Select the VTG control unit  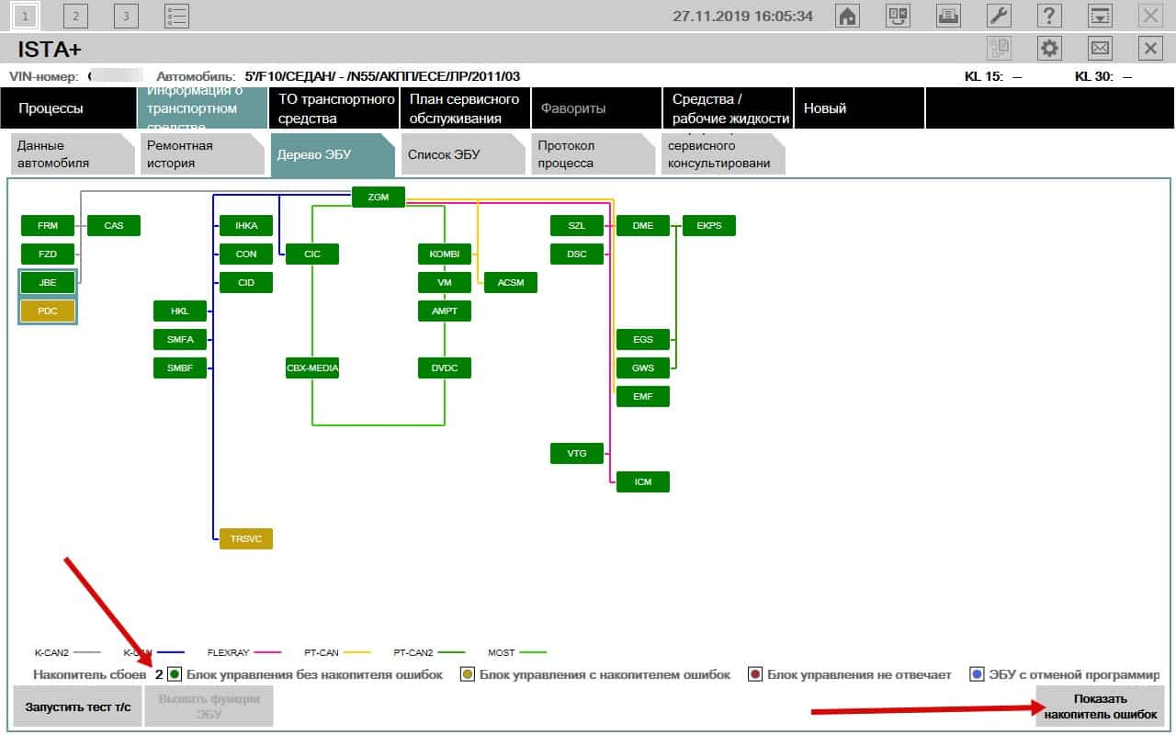[x=577, y=453]
